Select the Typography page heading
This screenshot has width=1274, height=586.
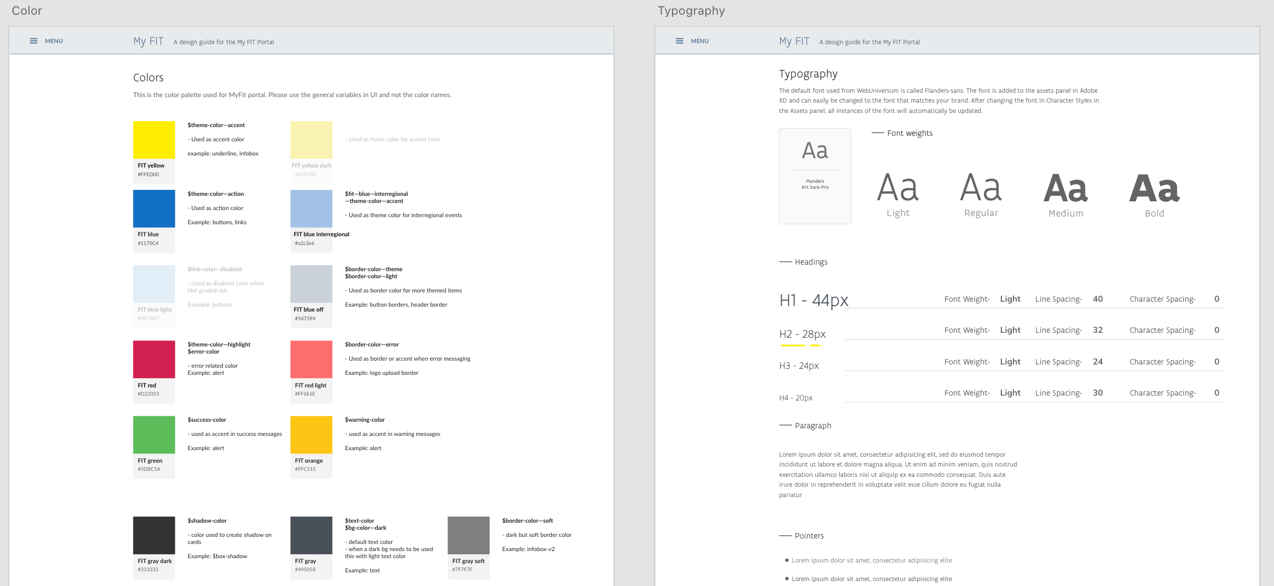808,74
